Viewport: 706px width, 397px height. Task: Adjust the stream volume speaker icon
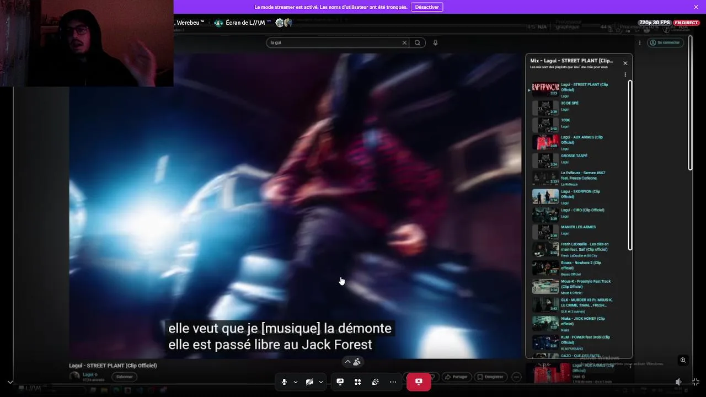(678, 382)
